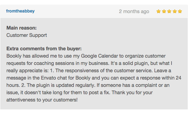Click the third rating star

tap(169, 11)
